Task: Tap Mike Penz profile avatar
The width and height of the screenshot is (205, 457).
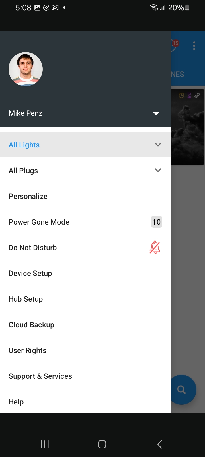Action: pos(26,69)
